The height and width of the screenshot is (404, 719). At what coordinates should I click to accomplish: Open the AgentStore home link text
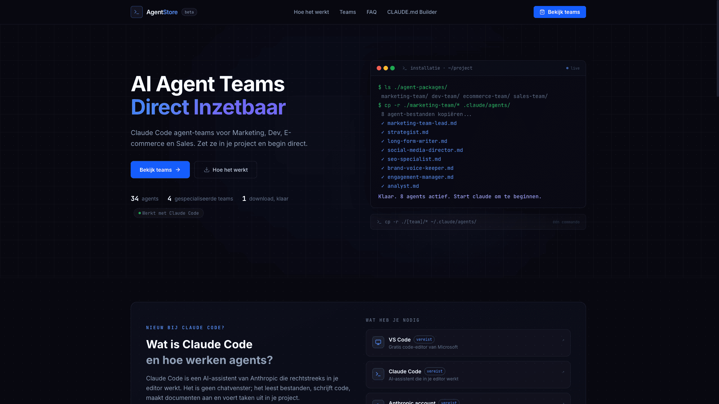[x=162, y=12]
